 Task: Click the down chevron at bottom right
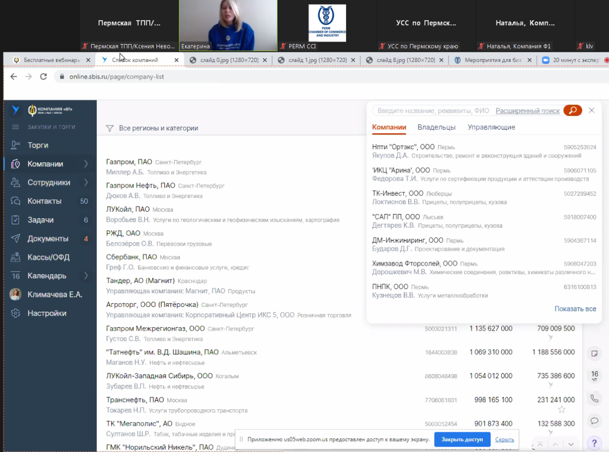click(x=571, y=444)
